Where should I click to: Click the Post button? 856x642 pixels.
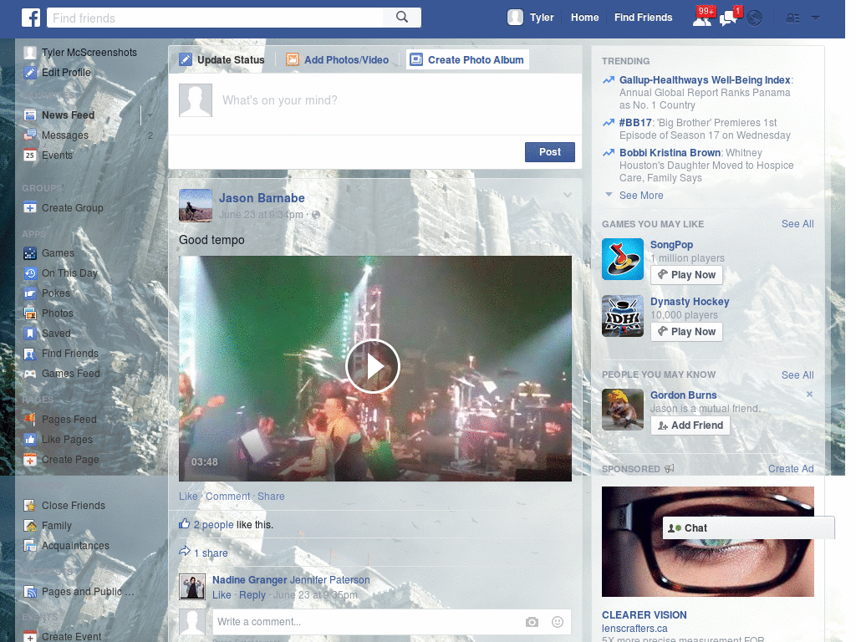click(549, 152)
